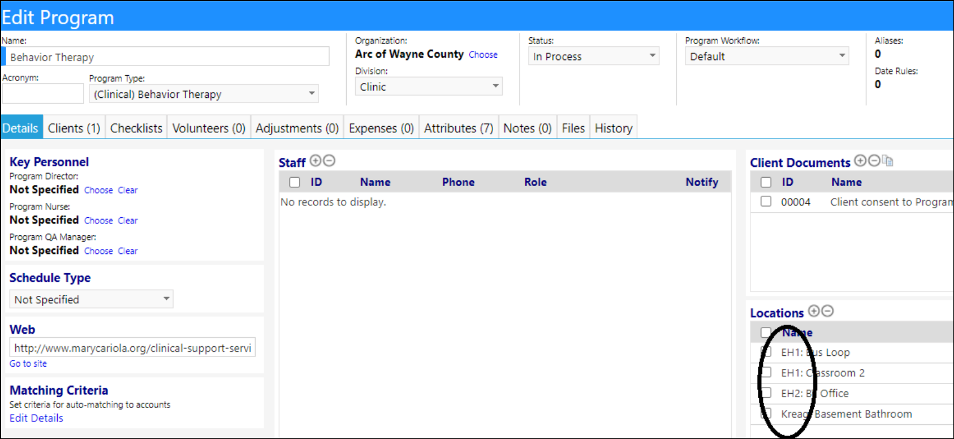Choose a Program Director
The width and height of the screenshot is (954, 439).
(x=98, y=190)
